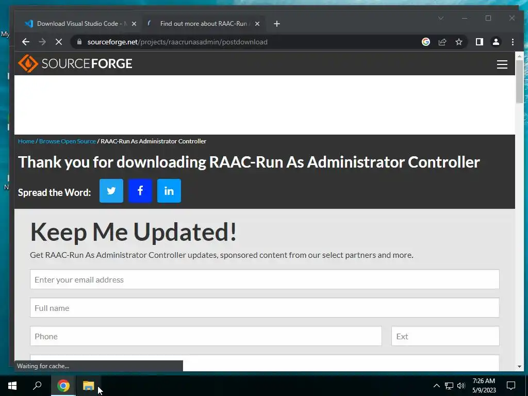Click 'Keep Me Updated!' heading
This screenshot has height=396, width=528.
pos(134,232)
